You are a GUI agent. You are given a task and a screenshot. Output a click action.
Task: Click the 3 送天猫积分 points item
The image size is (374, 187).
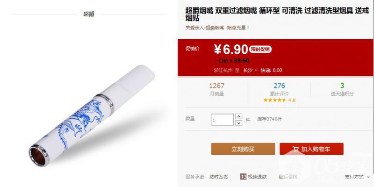tap(342, 89)
